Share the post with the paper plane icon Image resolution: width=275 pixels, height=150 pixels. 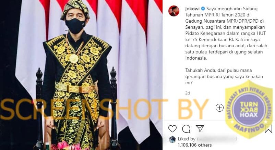[x=200, y=128]
